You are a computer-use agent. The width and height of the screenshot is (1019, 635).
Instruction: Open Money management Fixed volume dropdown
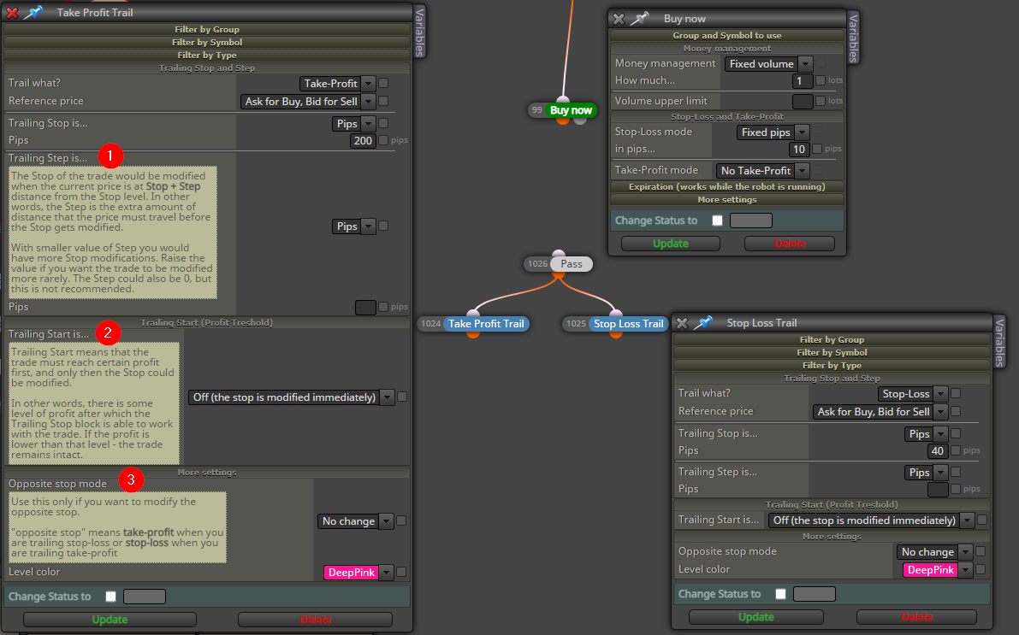click(x=769, y=63)
